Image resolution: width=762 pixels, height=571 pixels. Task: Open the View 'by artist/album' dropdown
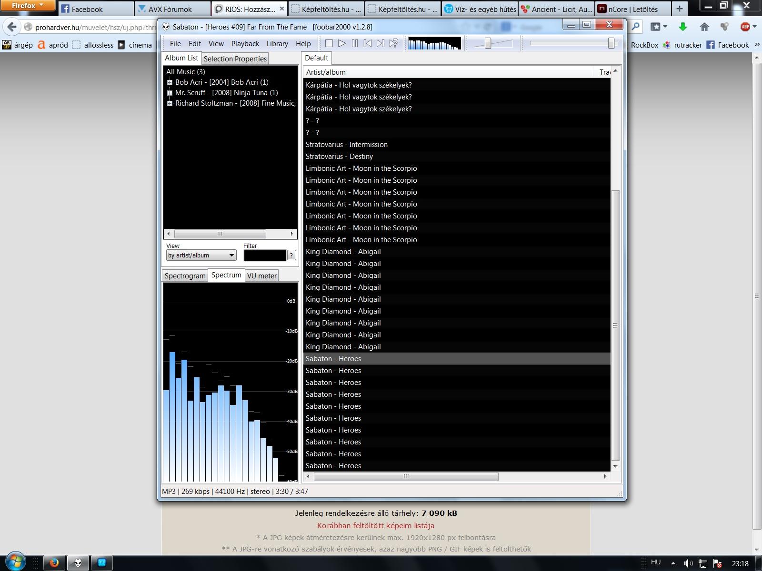click(201, 256)
